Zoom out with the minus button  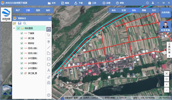(167, 90)
